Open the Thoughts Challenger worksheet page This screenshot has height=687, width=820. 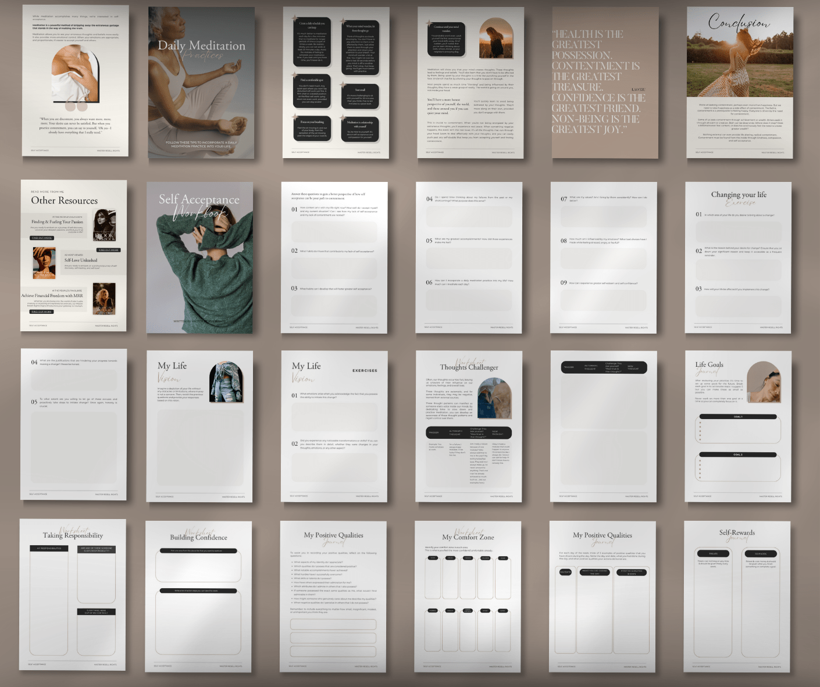click(469, 426)
